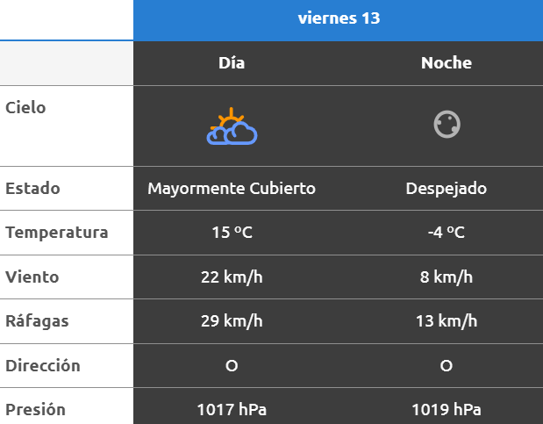Click the Ráfagas row label
543x424 pixels.
37,321
